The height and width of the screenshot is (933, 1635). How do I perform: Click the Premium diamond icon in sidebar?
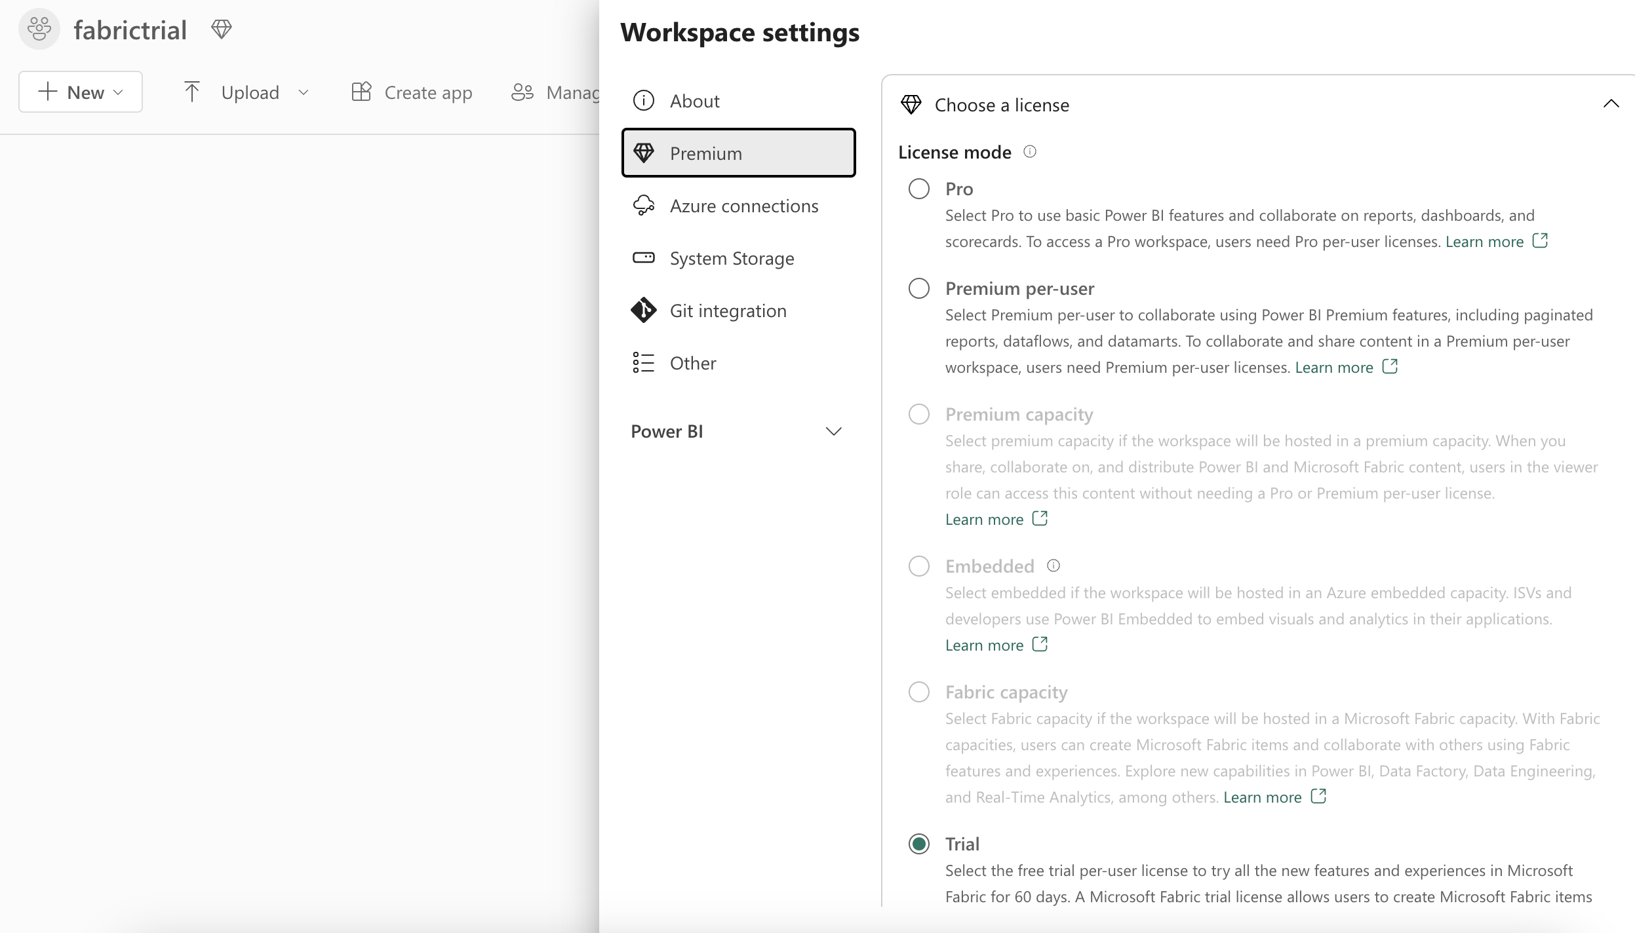coord(644,153)
